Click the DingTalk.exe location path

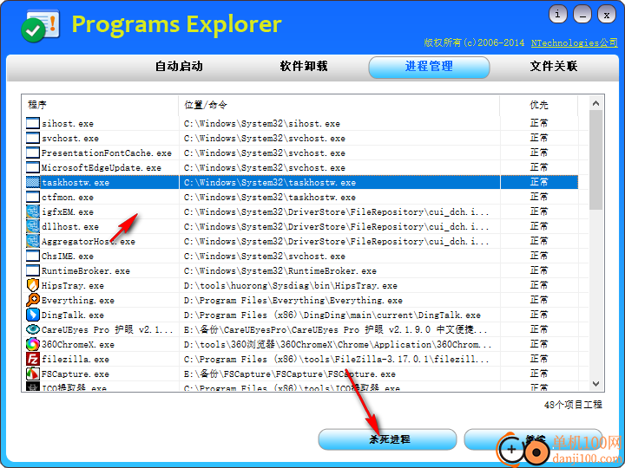click(332, 315)
